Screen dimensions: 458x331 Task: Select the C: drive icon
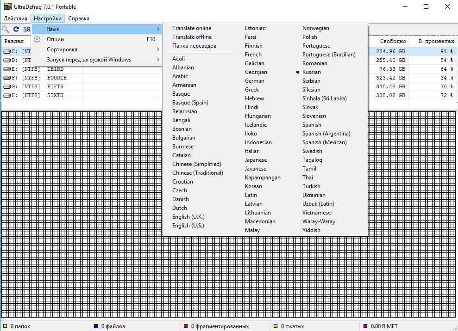tap(7, 52)
